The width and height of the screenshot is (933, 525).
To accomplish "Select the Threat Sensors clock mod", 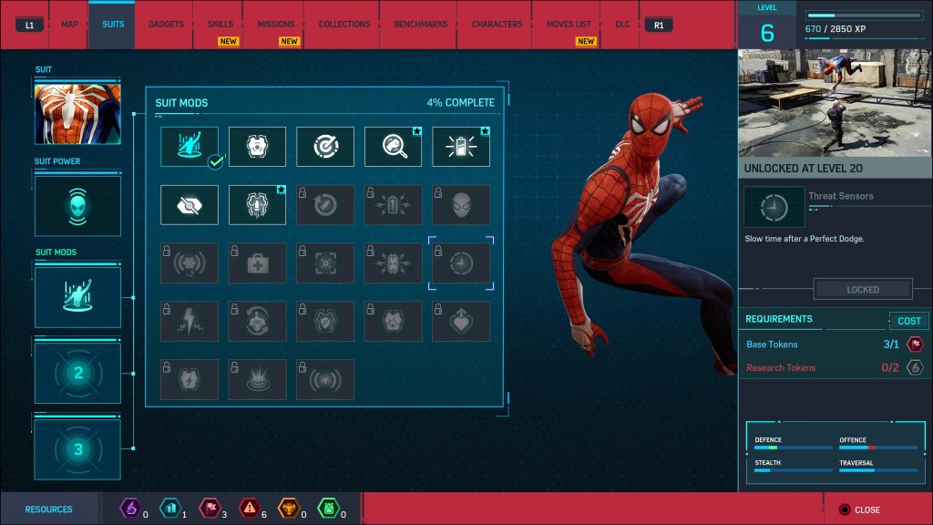I will coord(461,263).
